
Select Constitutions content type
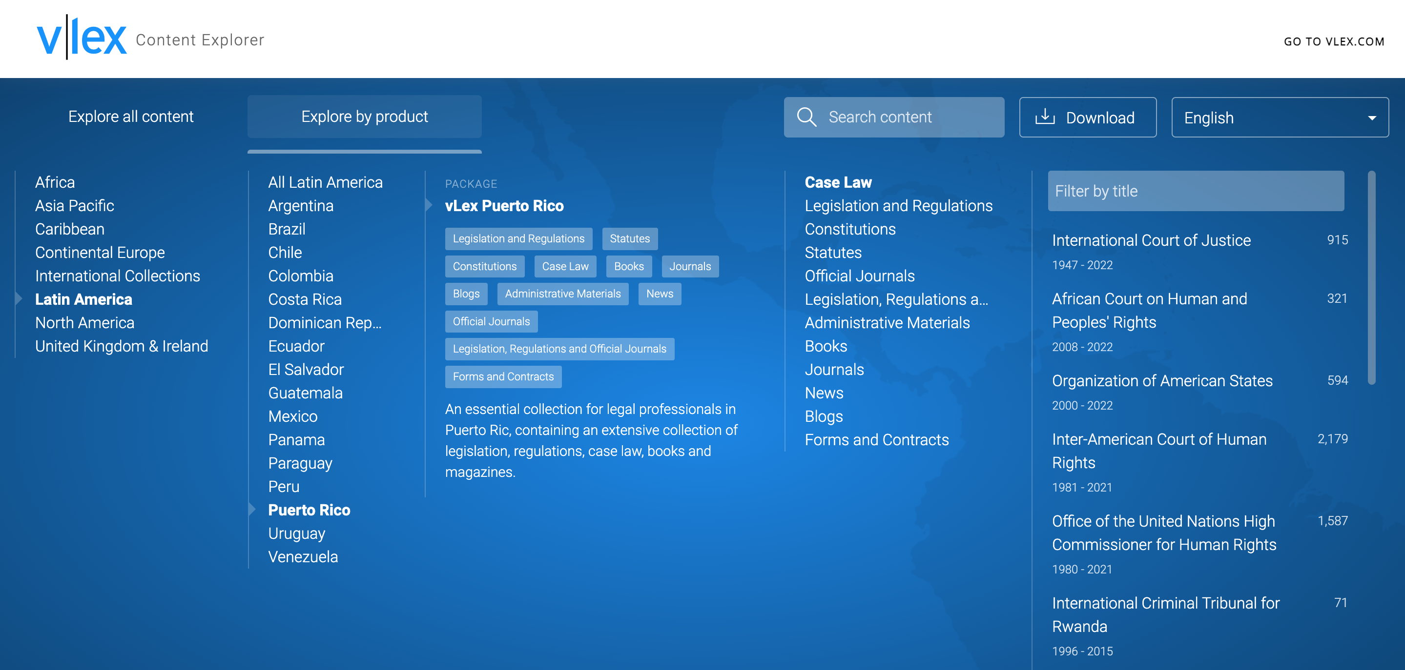pos(850,229)
